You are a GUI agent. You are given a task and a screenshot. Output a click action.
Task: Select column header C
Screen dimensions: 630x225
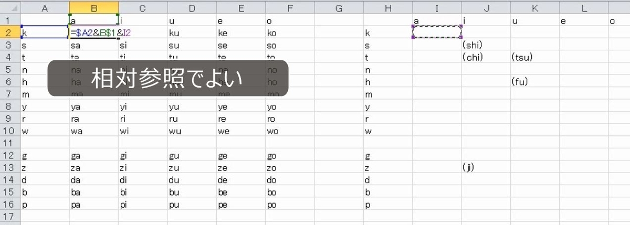pyautogui.click(x=143, y=8)
